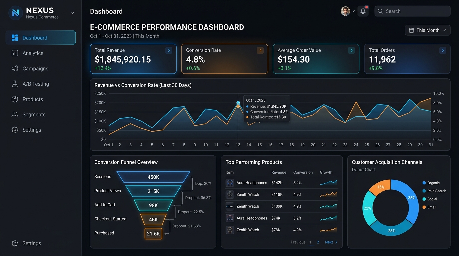Viewport: 459px width, 256px height.
Task: Open the Average Order Value card arrow
Action: coord(351,50)
